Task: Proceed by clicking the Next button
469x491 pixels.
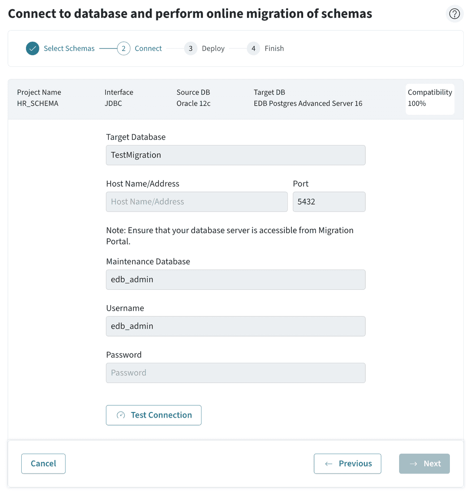Action: tap(424, 464)
